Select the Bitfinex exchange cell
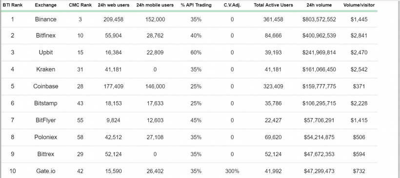The width and height of the screenshot is (400, 178). [x=46, y=36]
